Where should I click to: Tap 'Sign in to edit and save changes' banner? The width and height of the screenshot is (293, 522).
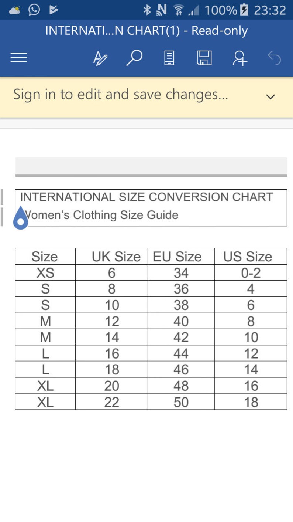tap(121, 95)
